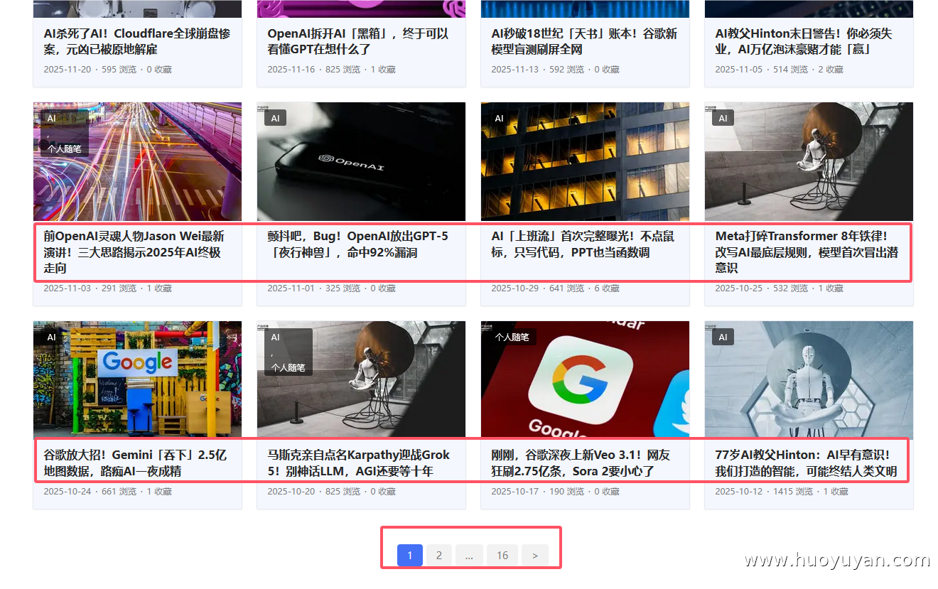Click the AI tag on the 77岁Hinton thumbnail

point(723,337)
